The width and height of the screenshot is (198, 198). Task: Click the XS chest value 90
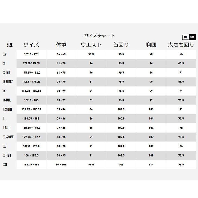tap(151, 54)
